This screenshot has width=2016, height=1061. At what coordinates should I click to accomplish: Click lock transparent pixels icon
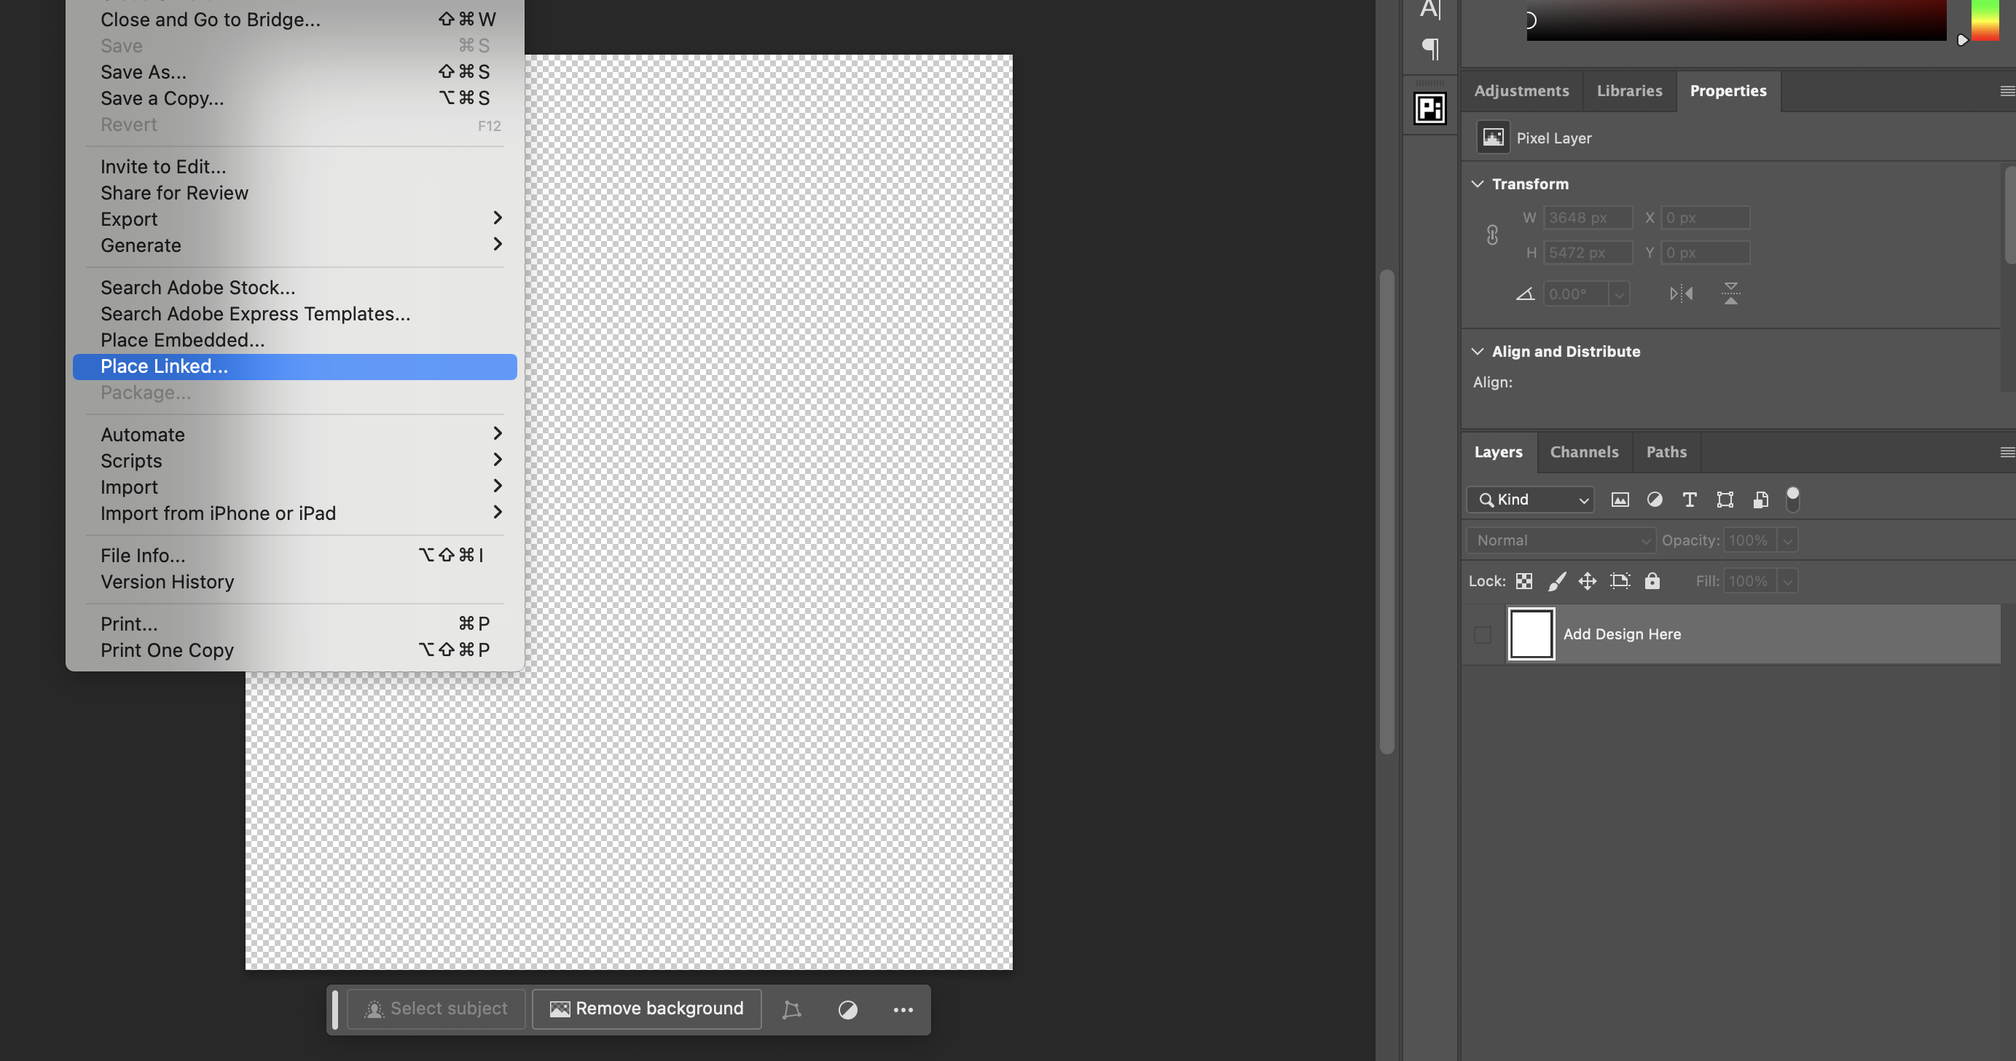point(1524,580)
